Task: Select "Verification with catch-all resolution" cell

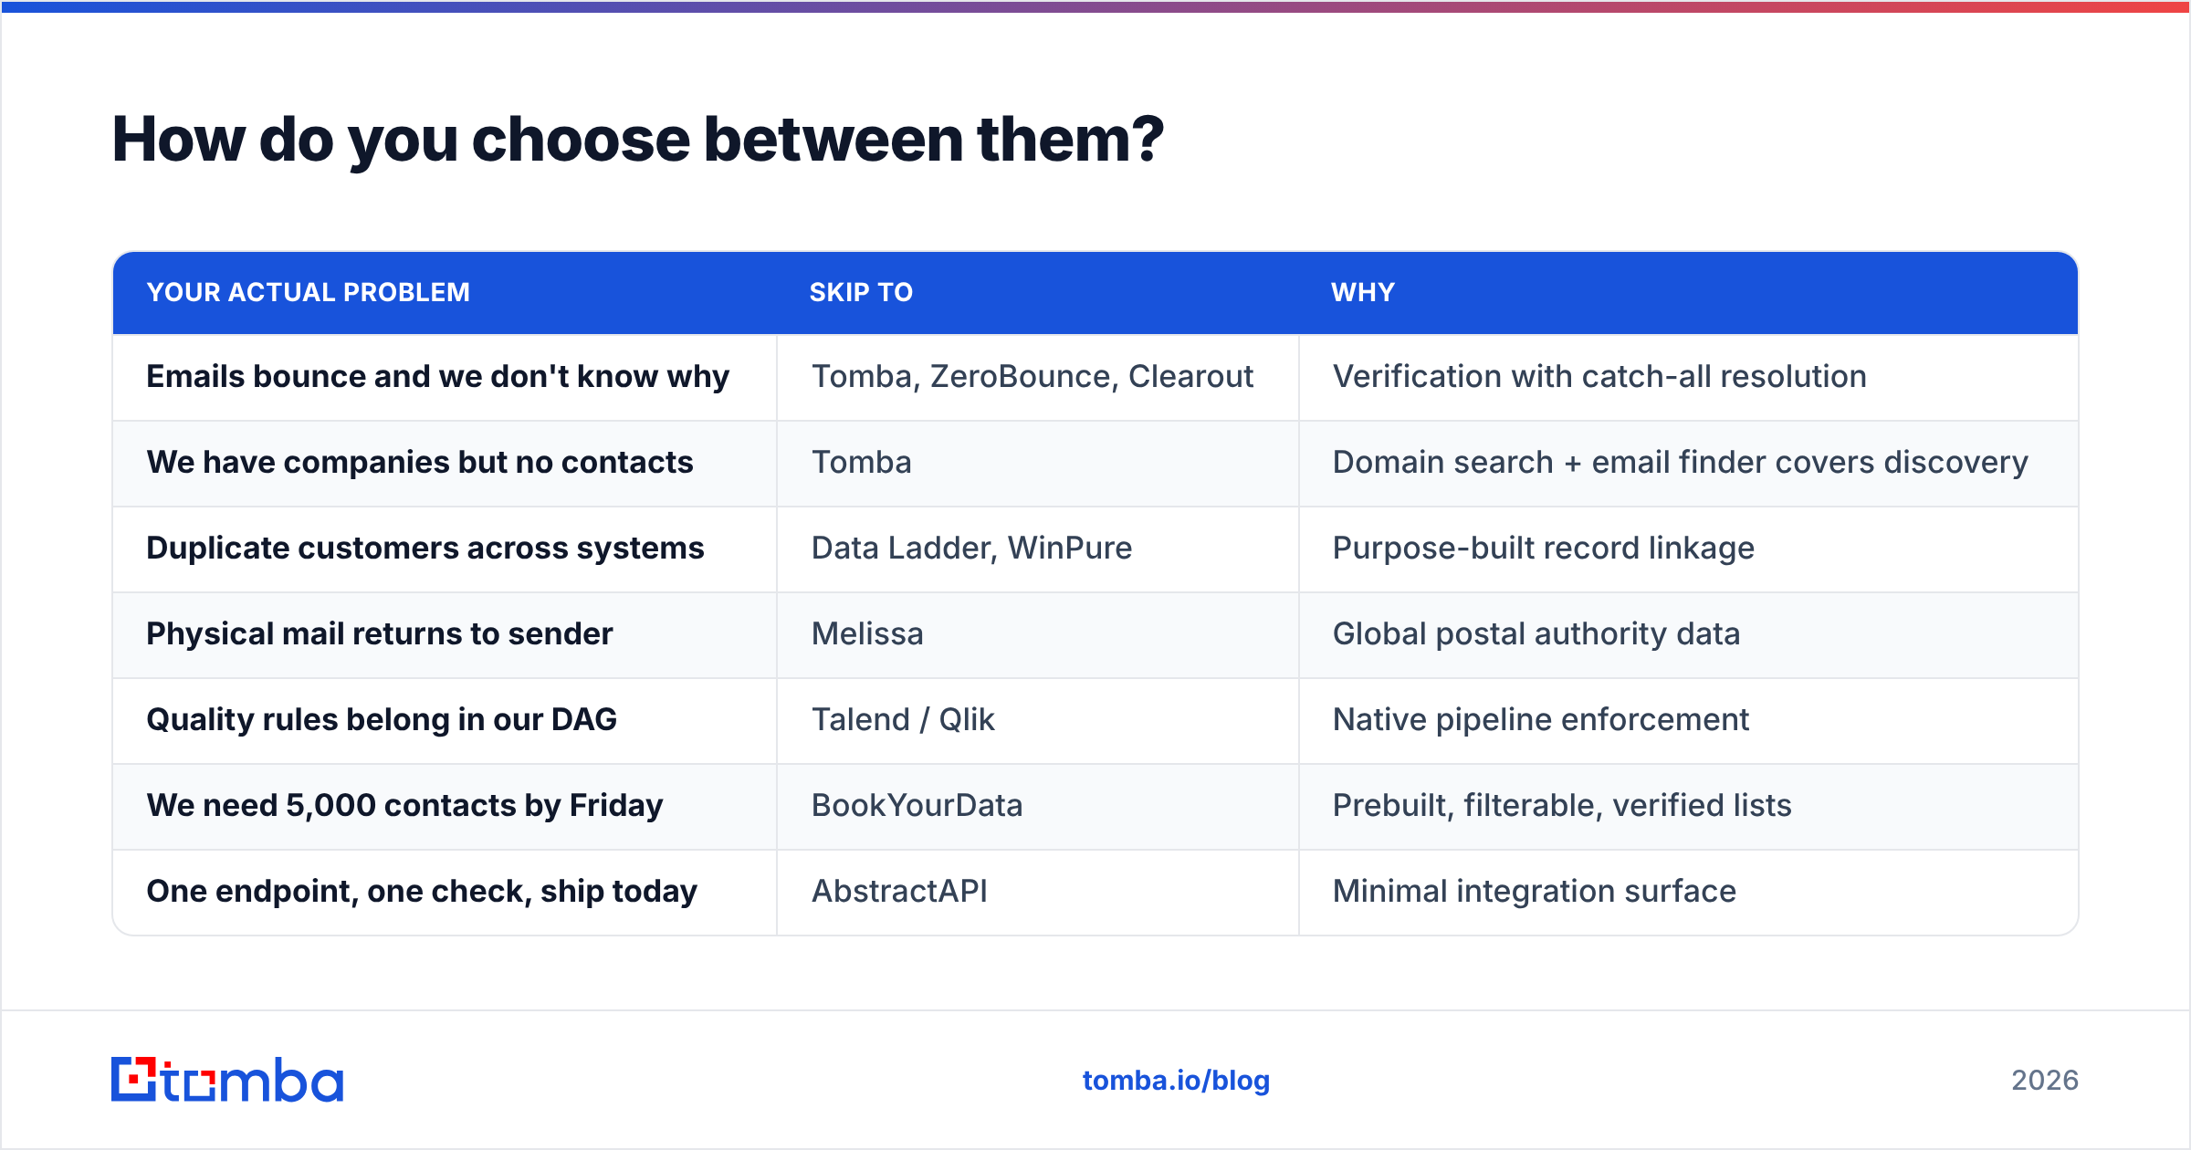Action: pos(1689,378)
